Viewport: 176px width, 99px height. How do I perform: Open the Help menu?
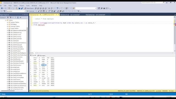coord(41,5)
